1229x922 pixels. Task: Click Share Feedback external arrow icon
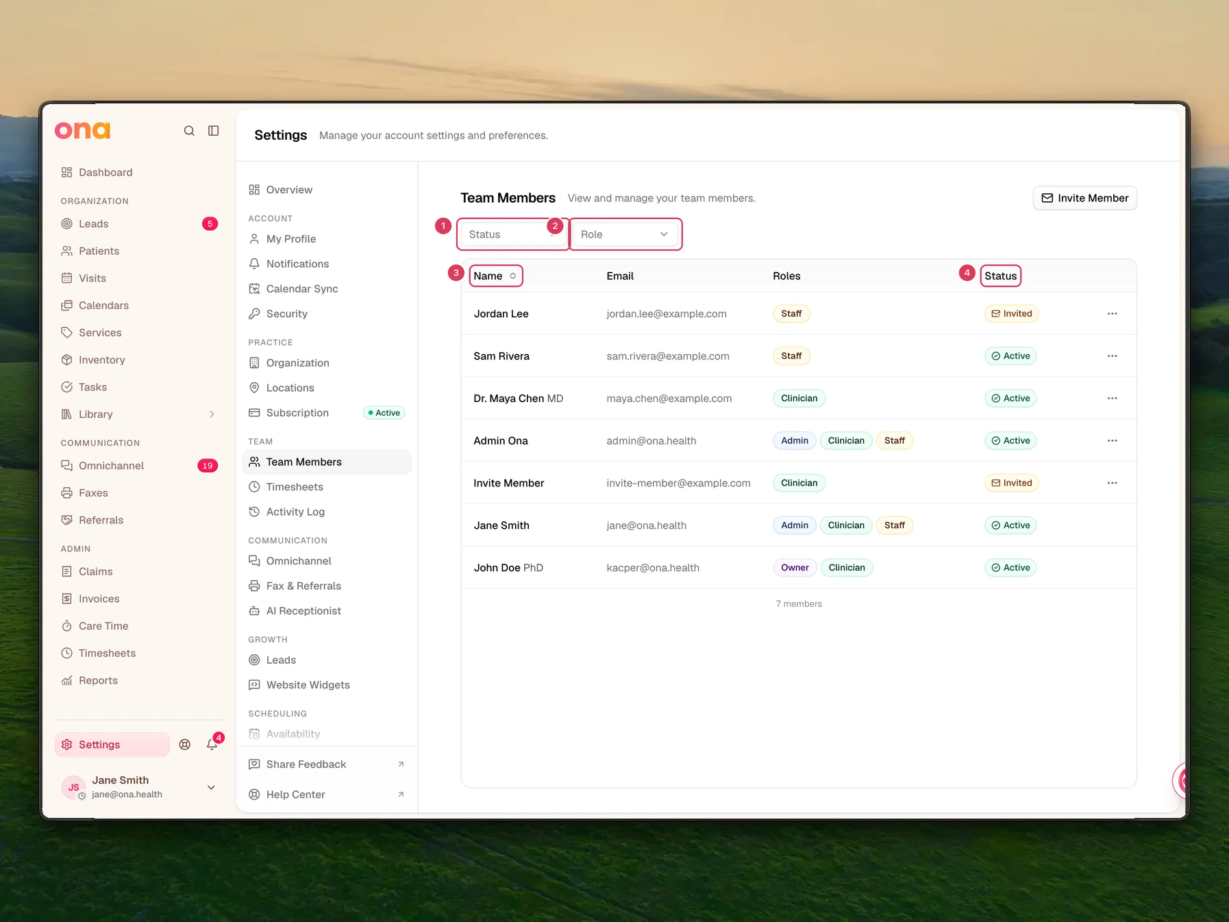[x=401, y=764]
